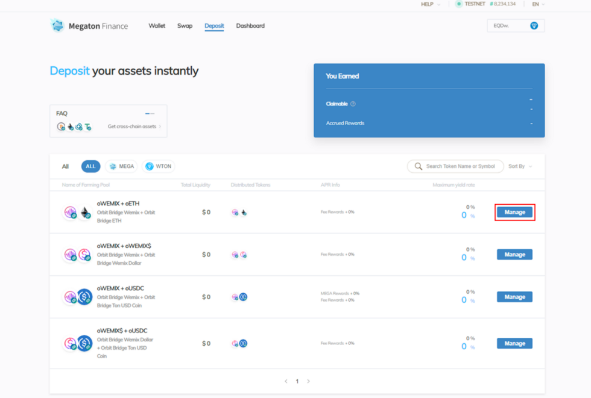This screenshot has width=591, height=398.
Task: Click the Tether icon in FAQ card
Action: coord(87,127)
